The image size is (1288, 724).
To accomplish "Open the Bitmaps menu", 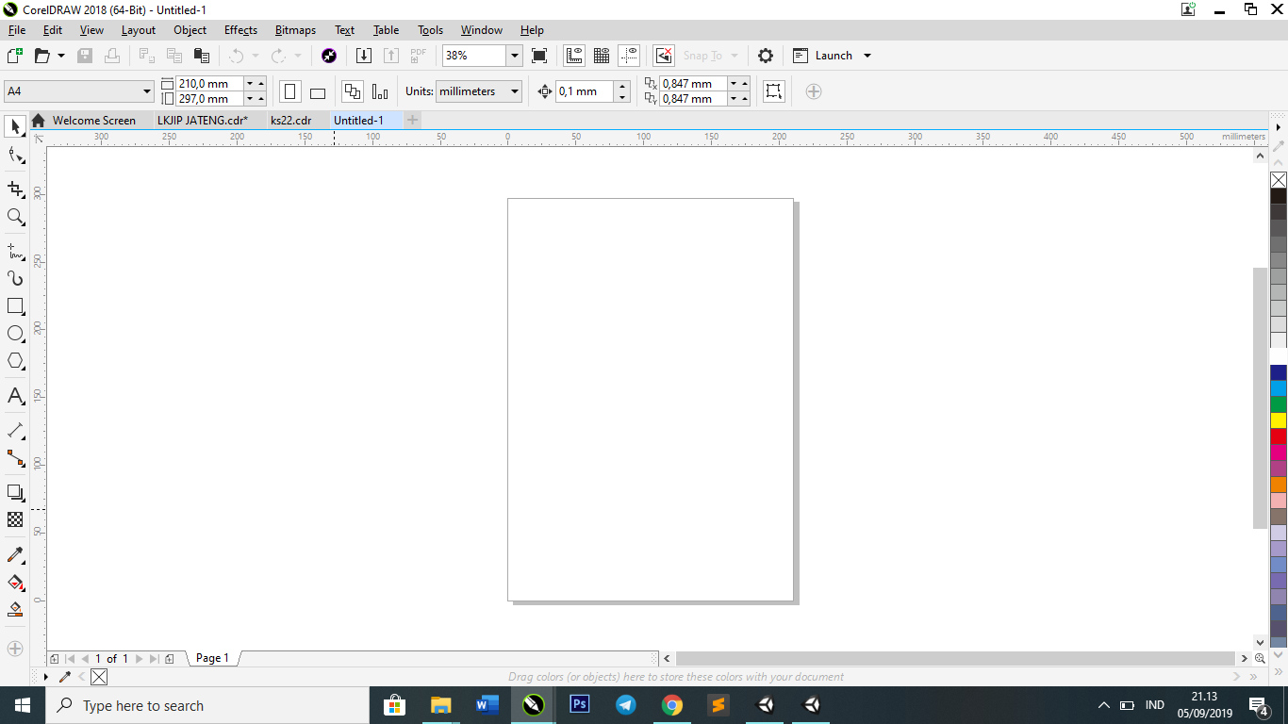I will point(295,29).
